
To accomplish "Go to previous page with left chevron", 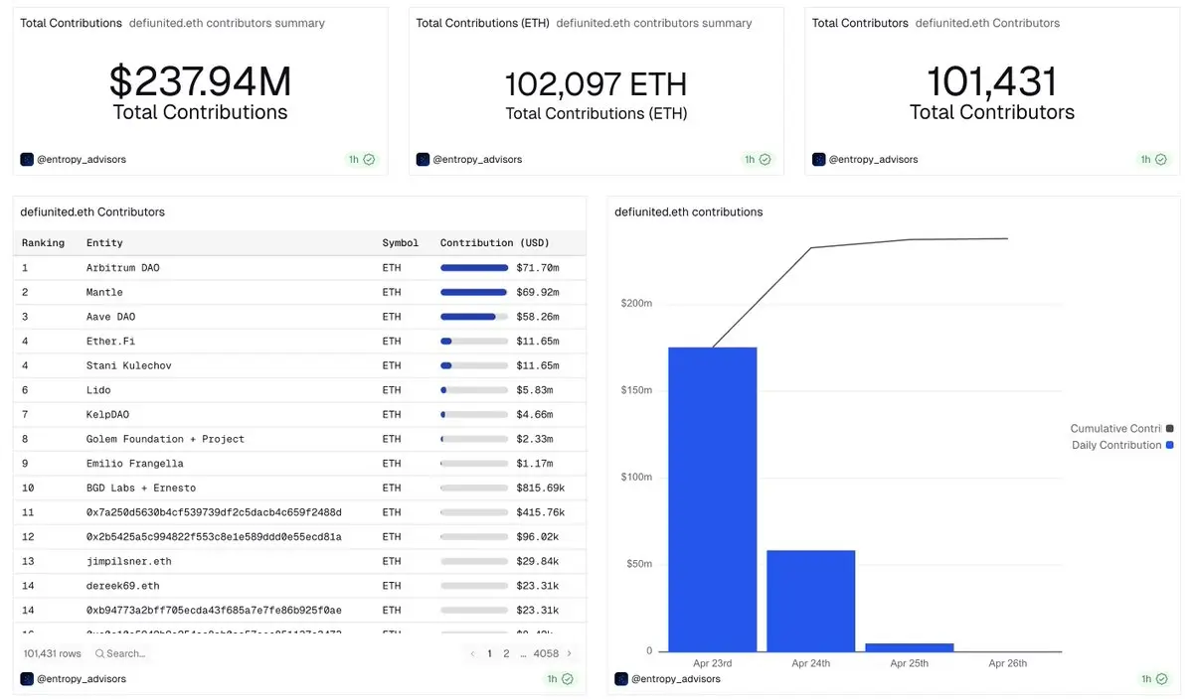I will [x=472, y=653].
